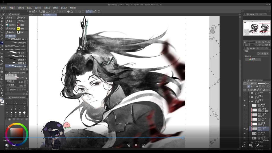Image resolution: width=272 pixels, height=153 pixels.
Task: Click the video progress bar handle
Action: pos(183,137)
